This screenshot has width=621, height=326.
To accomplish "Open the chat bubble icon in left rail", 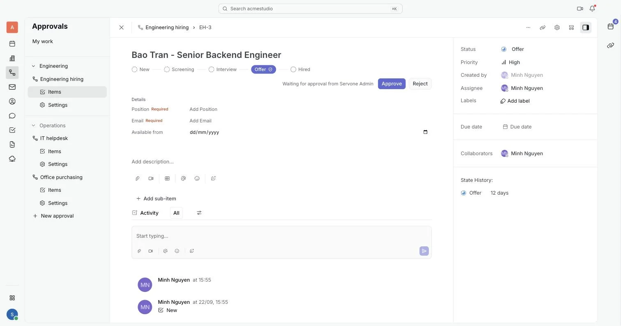I will point(12,116).
